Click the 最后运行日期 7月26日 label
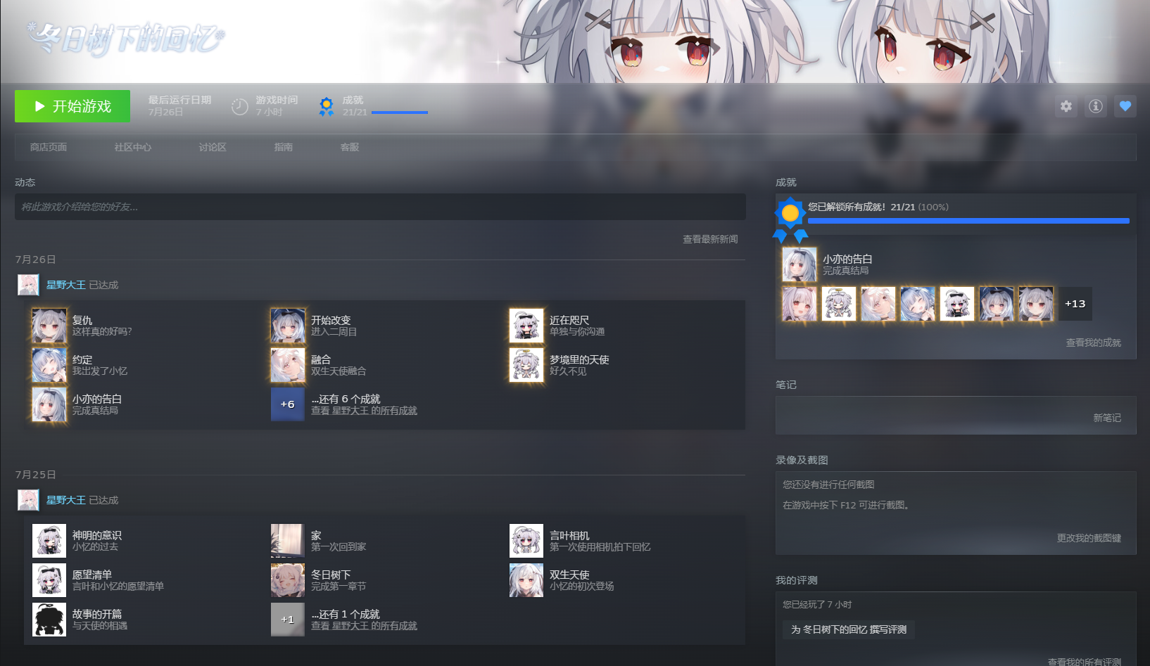Screen dimensions: 1150x666 179,106
